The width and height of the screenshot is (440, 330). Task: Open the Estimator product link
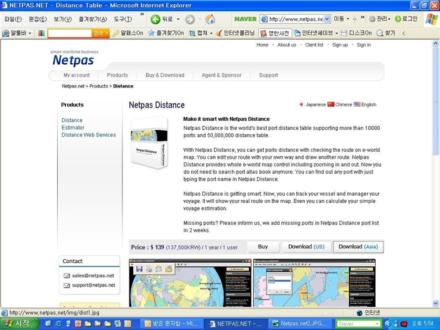coord(73,127)
